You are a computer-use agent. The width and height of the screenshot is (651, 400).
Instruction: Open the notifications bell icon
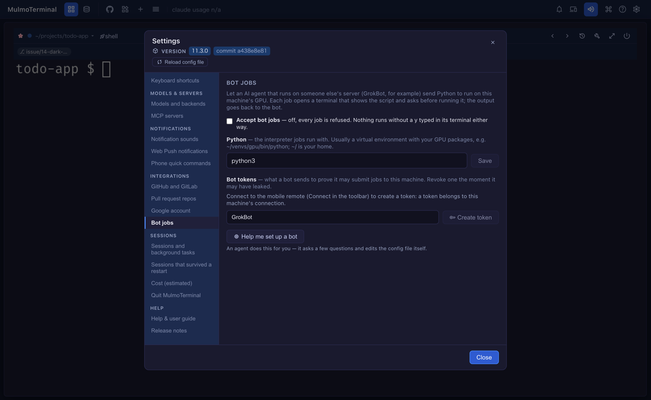559,9
